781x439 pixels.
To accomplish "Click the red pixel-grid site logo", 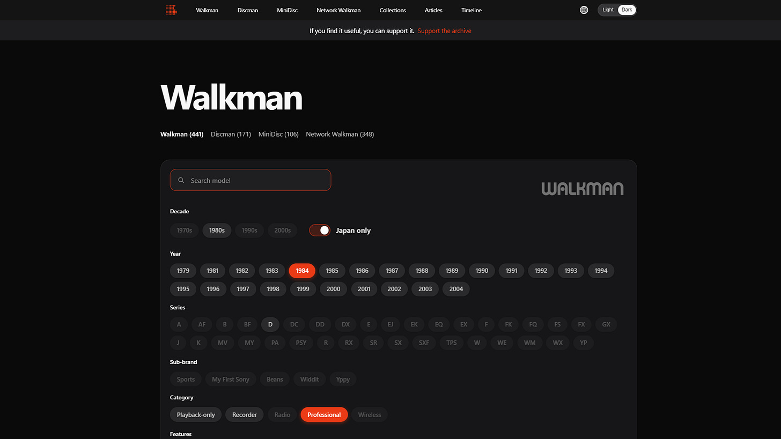I will tap(171, 10).
